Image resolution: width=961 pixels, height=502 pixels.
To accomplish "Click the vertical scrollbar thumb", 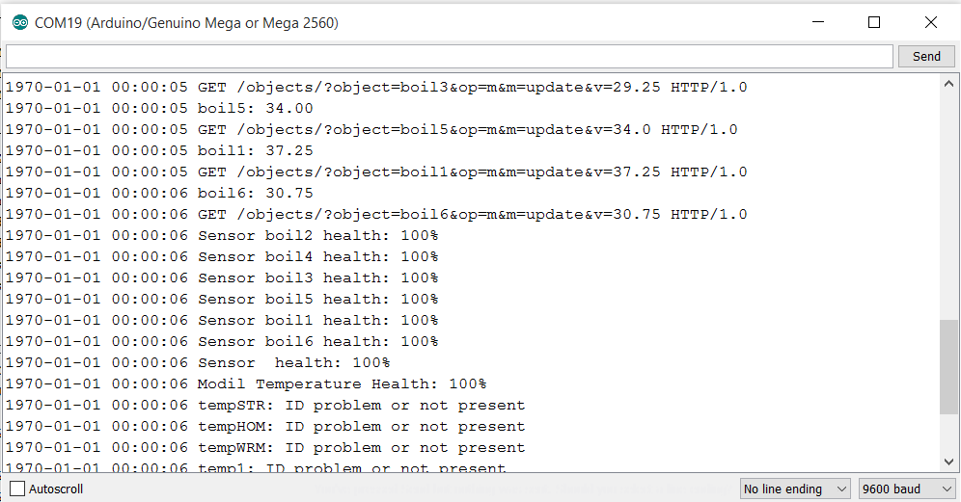I will pyautogui.click(x=949, y=366).
